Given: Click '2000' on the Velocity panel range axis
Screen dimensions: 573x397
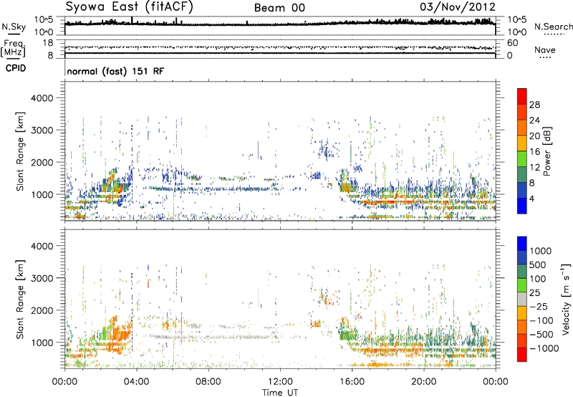Looking at the screenshot, I should [42, 310].
